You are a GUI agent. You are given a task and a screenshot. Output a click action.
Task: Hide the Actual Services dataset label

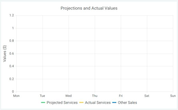[98, 103]
